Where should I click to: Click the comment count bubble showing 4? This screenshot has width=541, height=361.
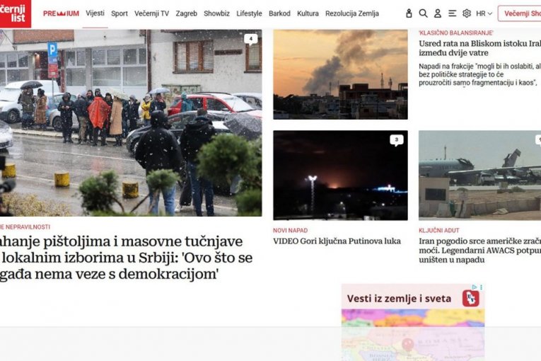pyautogui.click(x=251, y=40)
